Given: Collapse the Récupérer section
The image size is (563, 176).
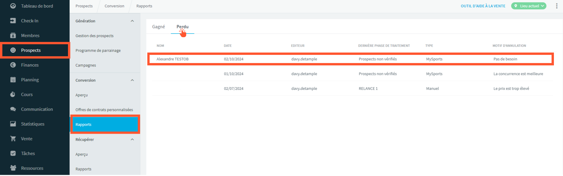Looking at the screenshot, I should (132, 140).
